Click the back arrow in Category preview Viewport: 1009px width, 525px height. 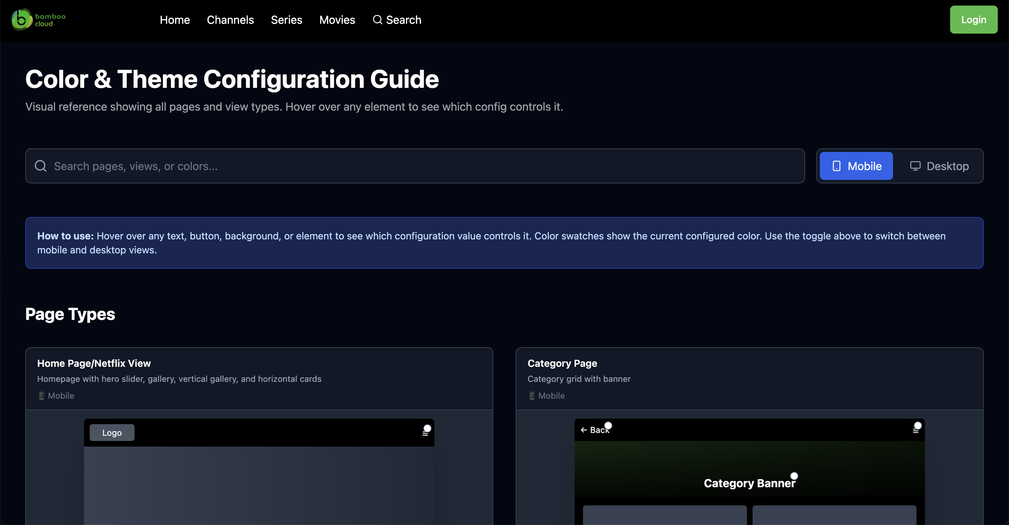pyautogui.click(x=584, y=430)
